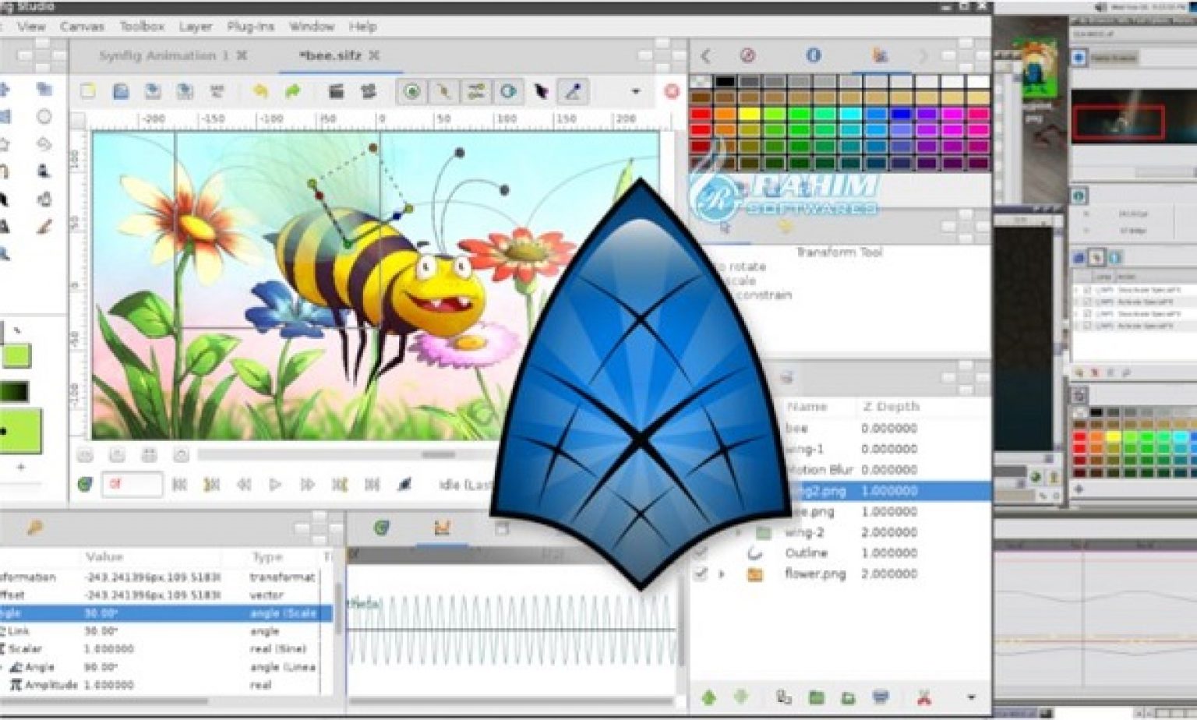
Task: Expand the flower.png layer children
Action: [722, 574]
